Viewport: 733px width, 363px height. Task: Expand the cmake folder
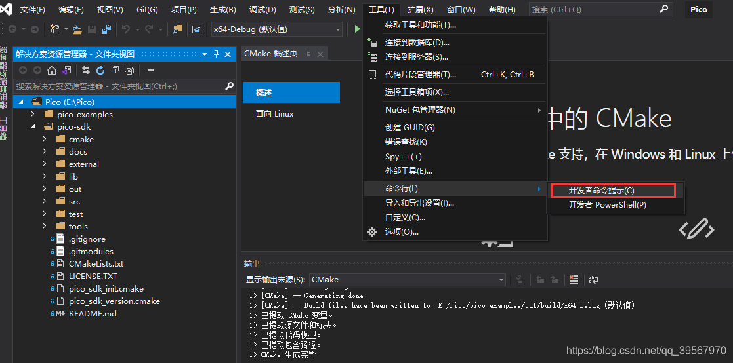click(45, 139)
